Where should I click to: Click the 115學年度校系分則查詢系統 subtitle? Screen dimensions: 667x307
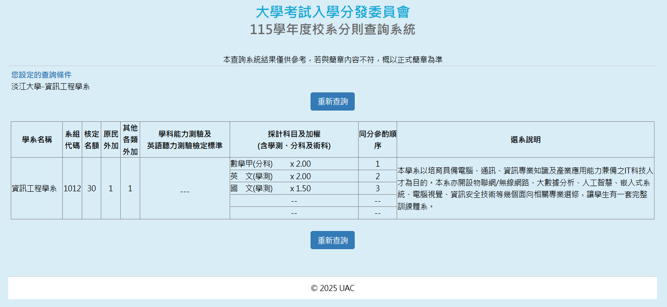tap(332, 29)
